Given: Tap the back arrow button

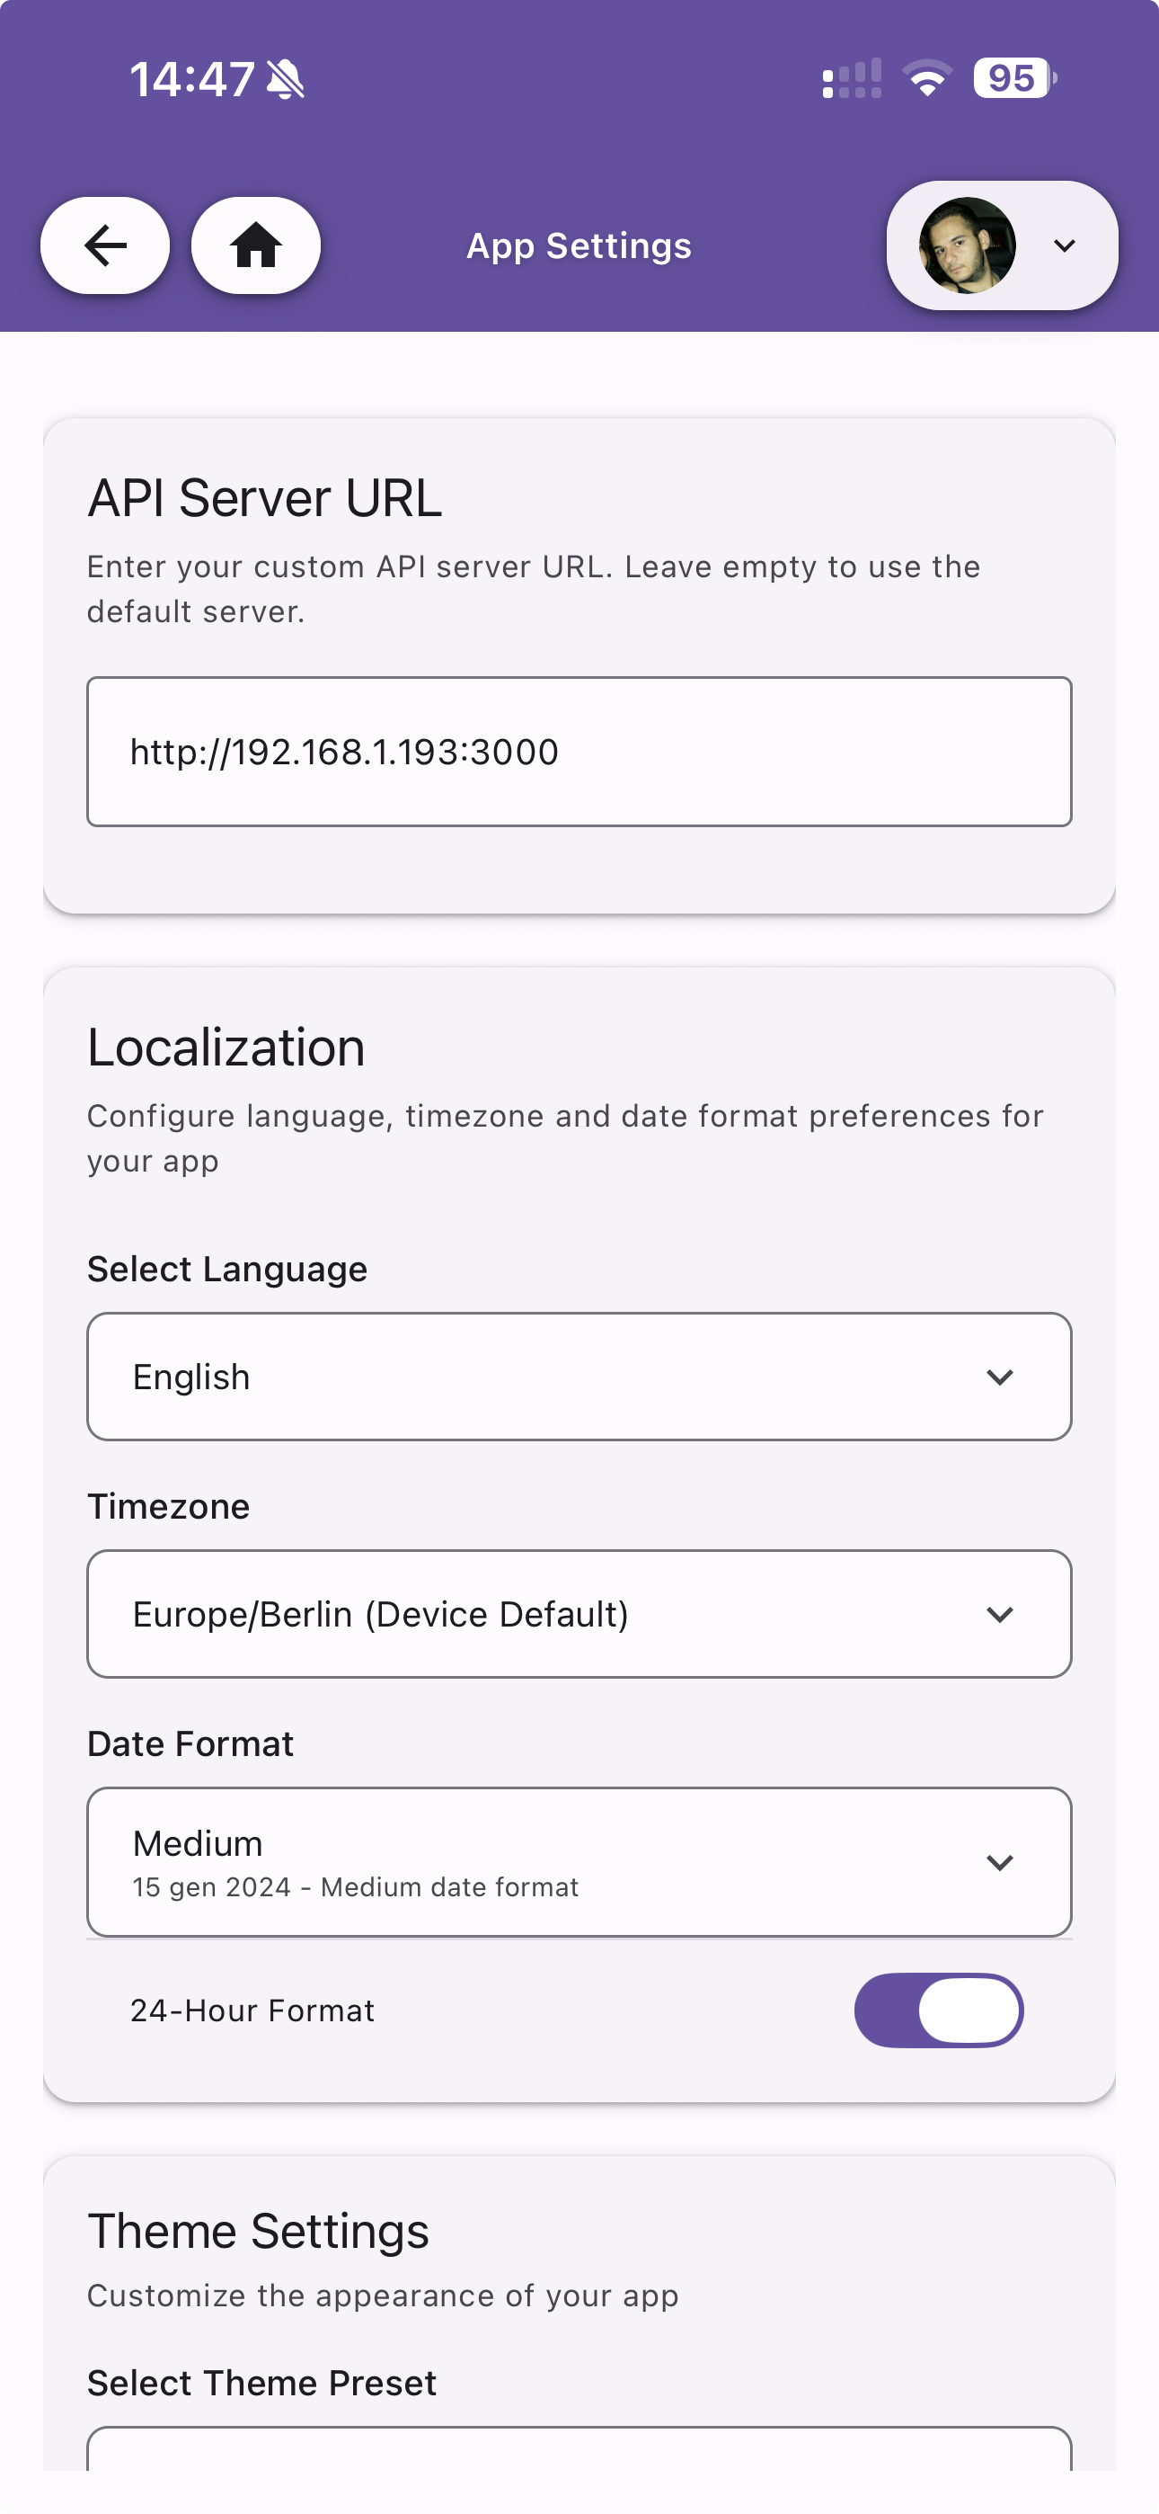Looking at the screenshot, I should (105, 245).
